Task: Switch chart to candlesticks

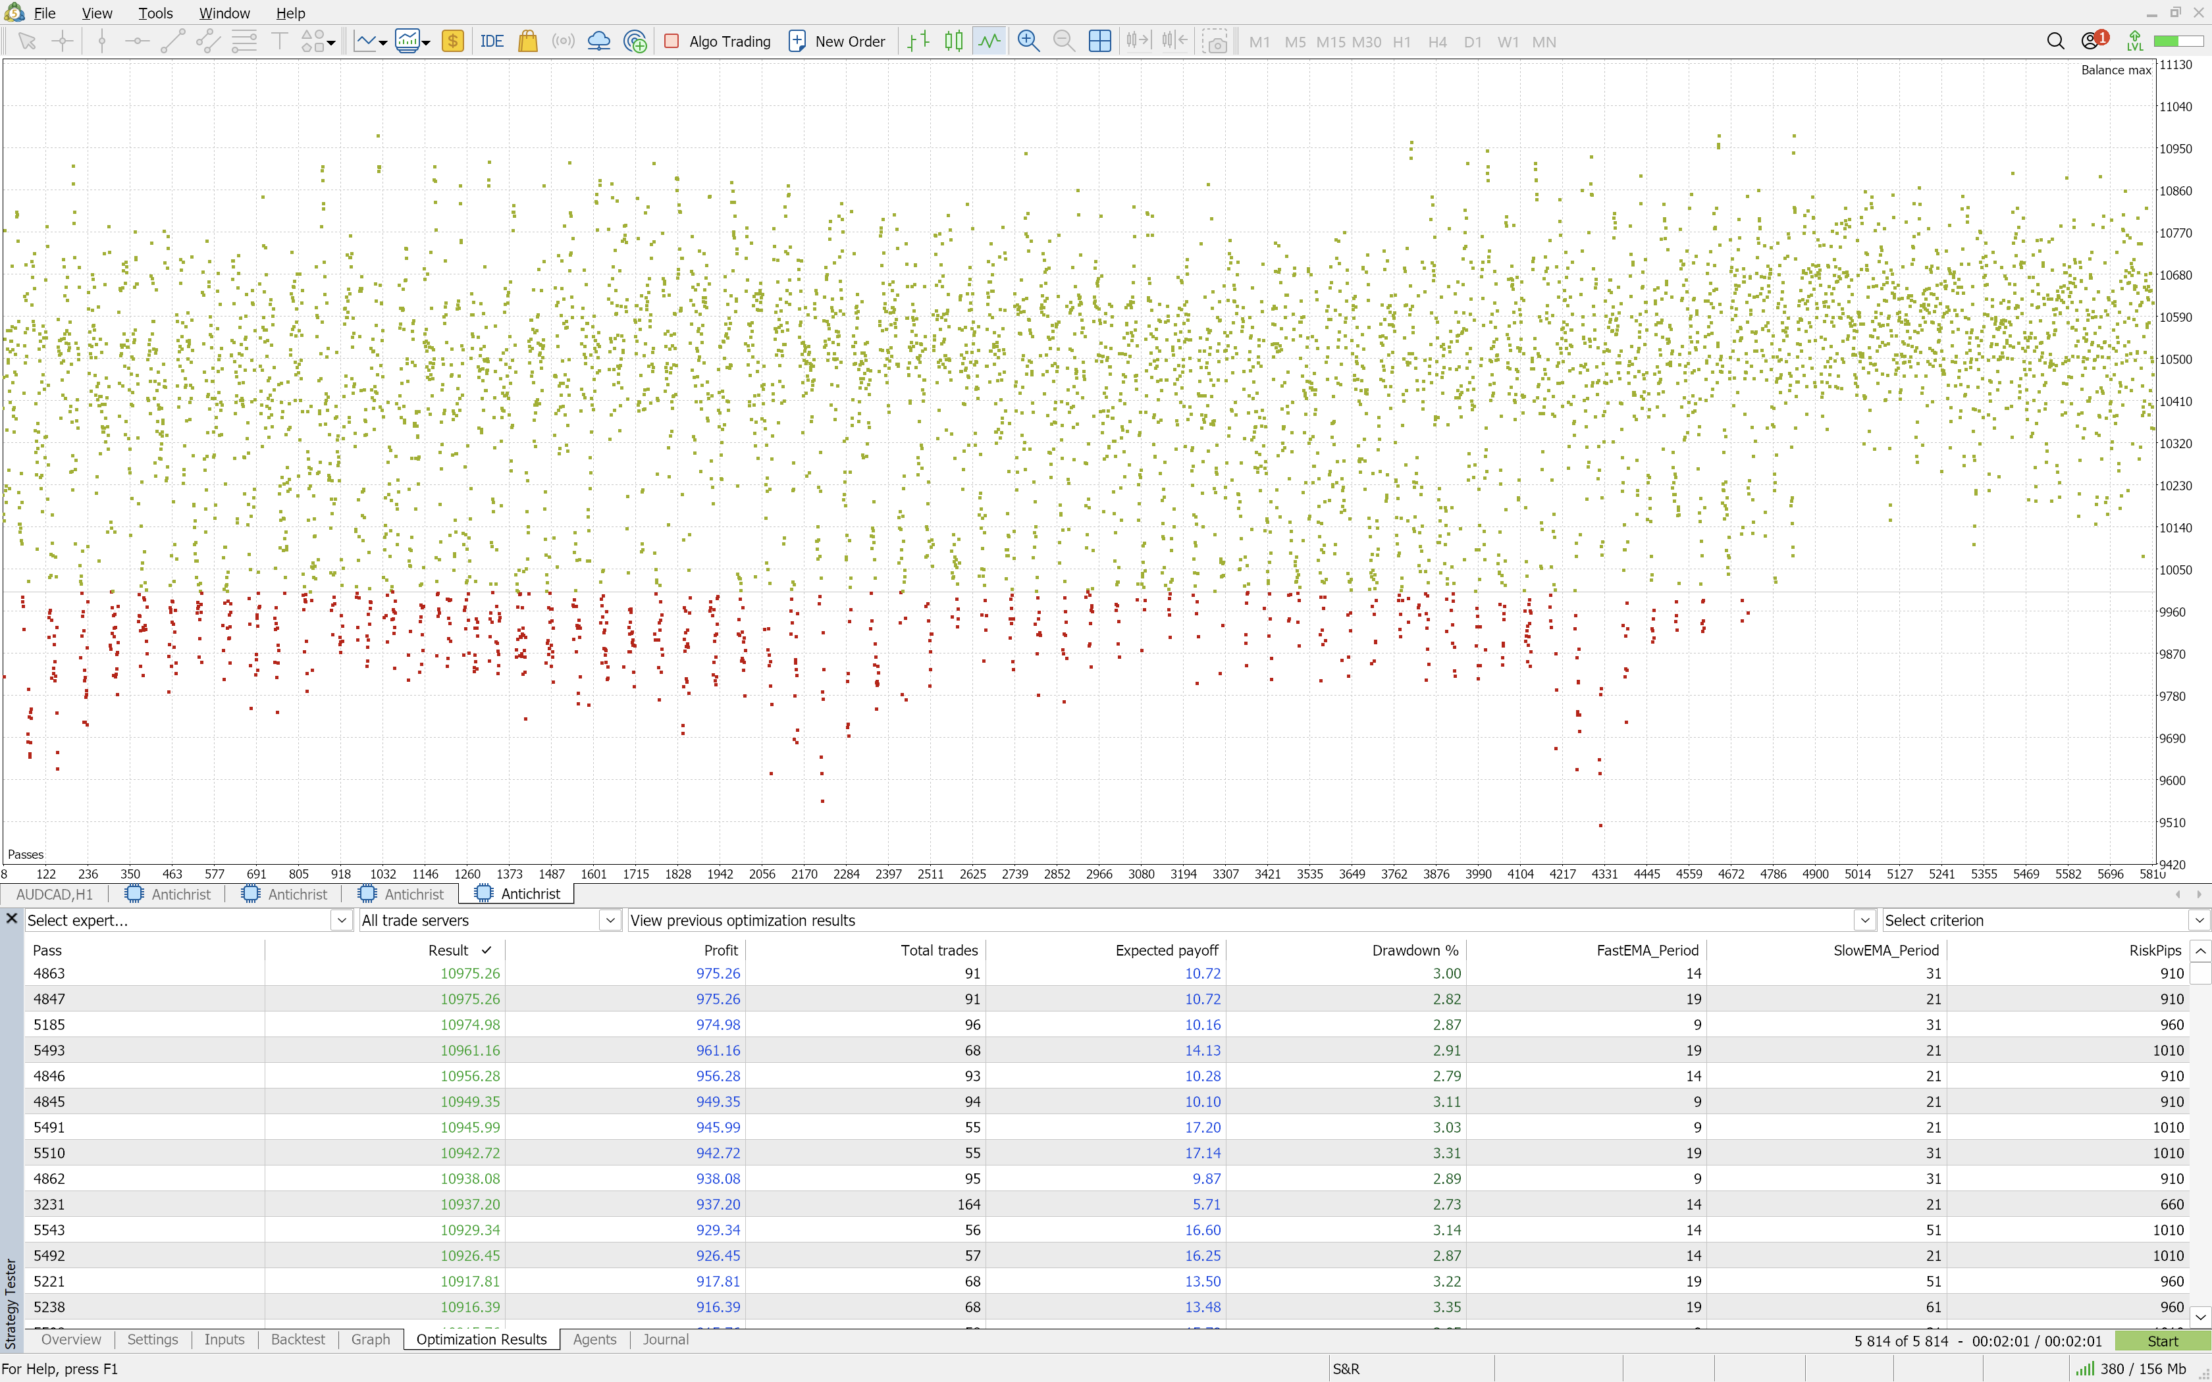Action: (x=953, y=41)
